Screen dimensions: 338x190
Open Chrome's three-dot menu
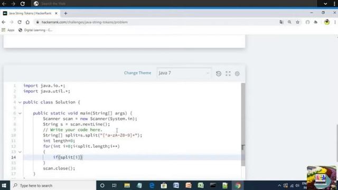click(x=335, y=22)
